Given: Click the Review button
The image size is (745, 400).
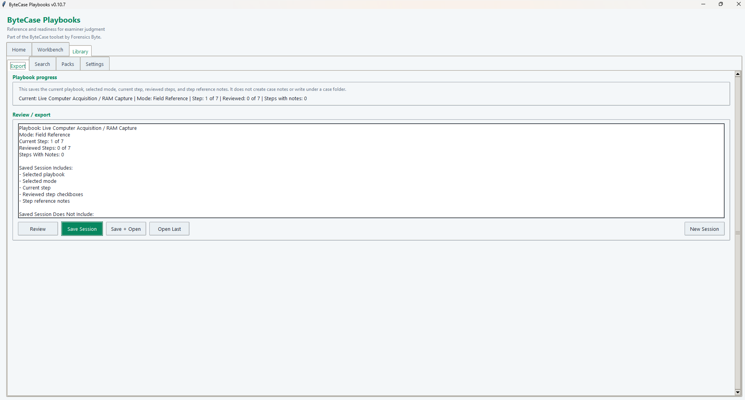Looking at the screenshot, I should [x=38, y=229].
